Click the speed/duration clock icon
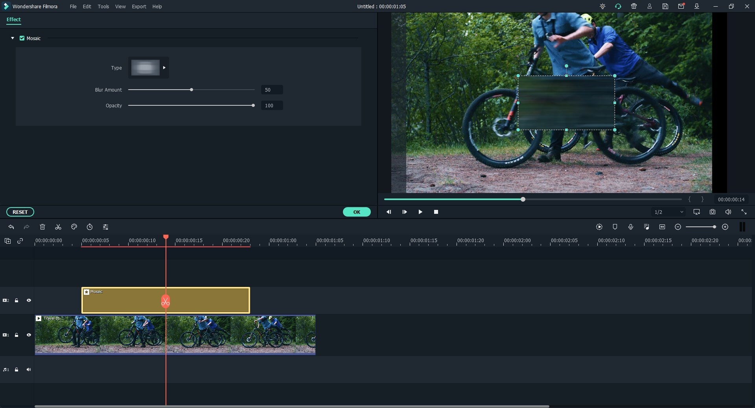This screenshot has height=408, width=755. (90, 227)
